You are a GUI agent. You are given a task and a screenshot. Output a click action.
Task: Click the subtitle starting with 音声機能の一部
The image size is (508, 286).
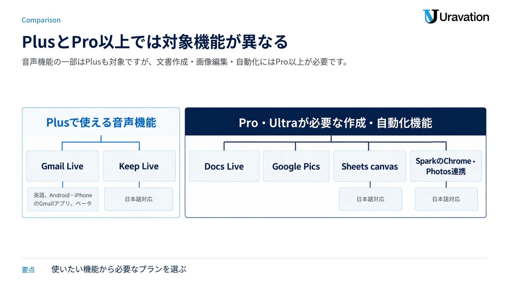185,62
